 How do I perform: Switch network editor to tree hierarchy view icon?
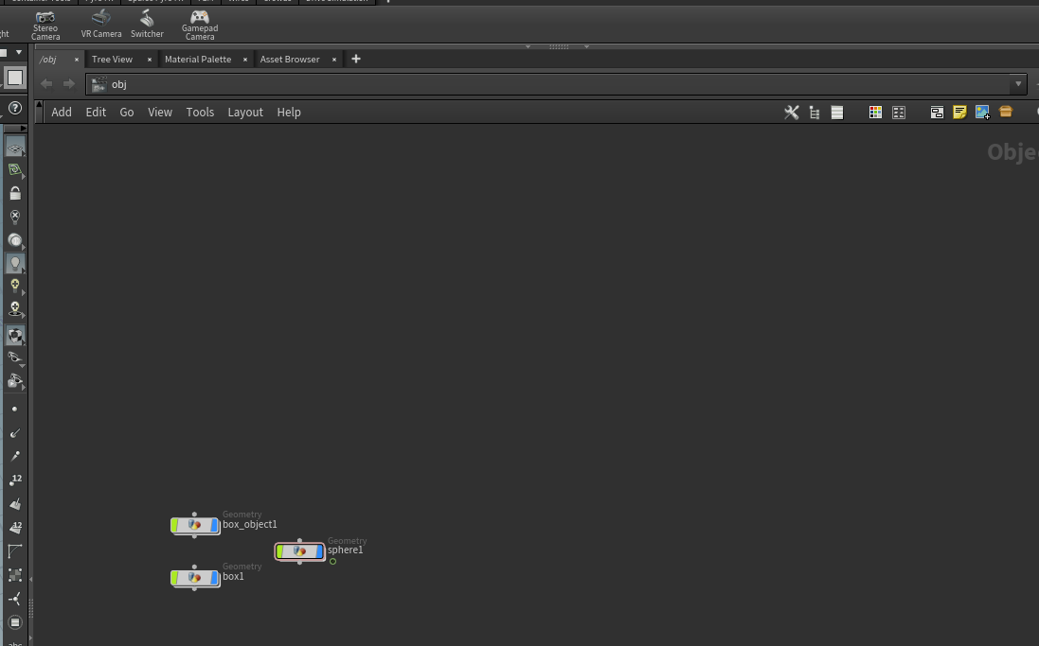815,113
